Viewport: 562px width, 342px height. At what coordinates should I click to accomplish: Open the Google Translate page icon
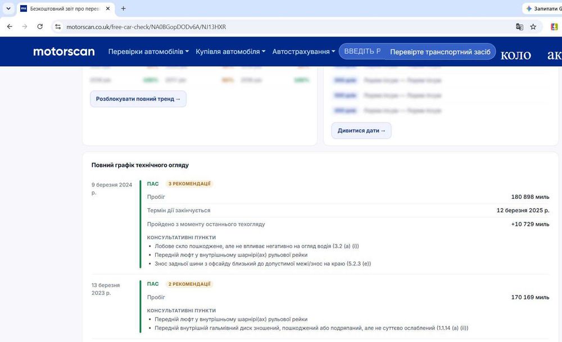(519, 27)
